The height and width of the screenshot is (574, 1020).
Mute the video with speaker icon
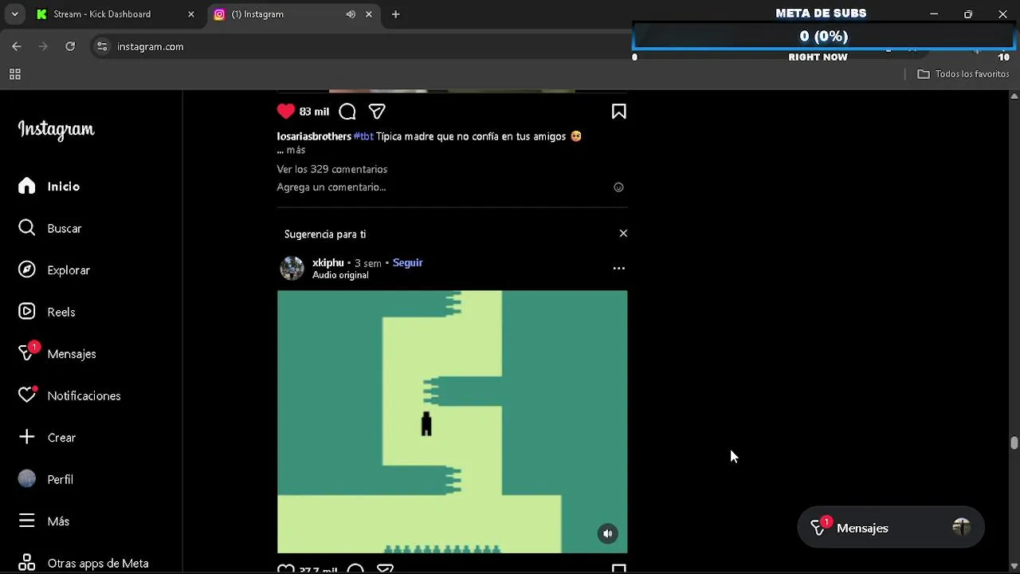[608, 533]
